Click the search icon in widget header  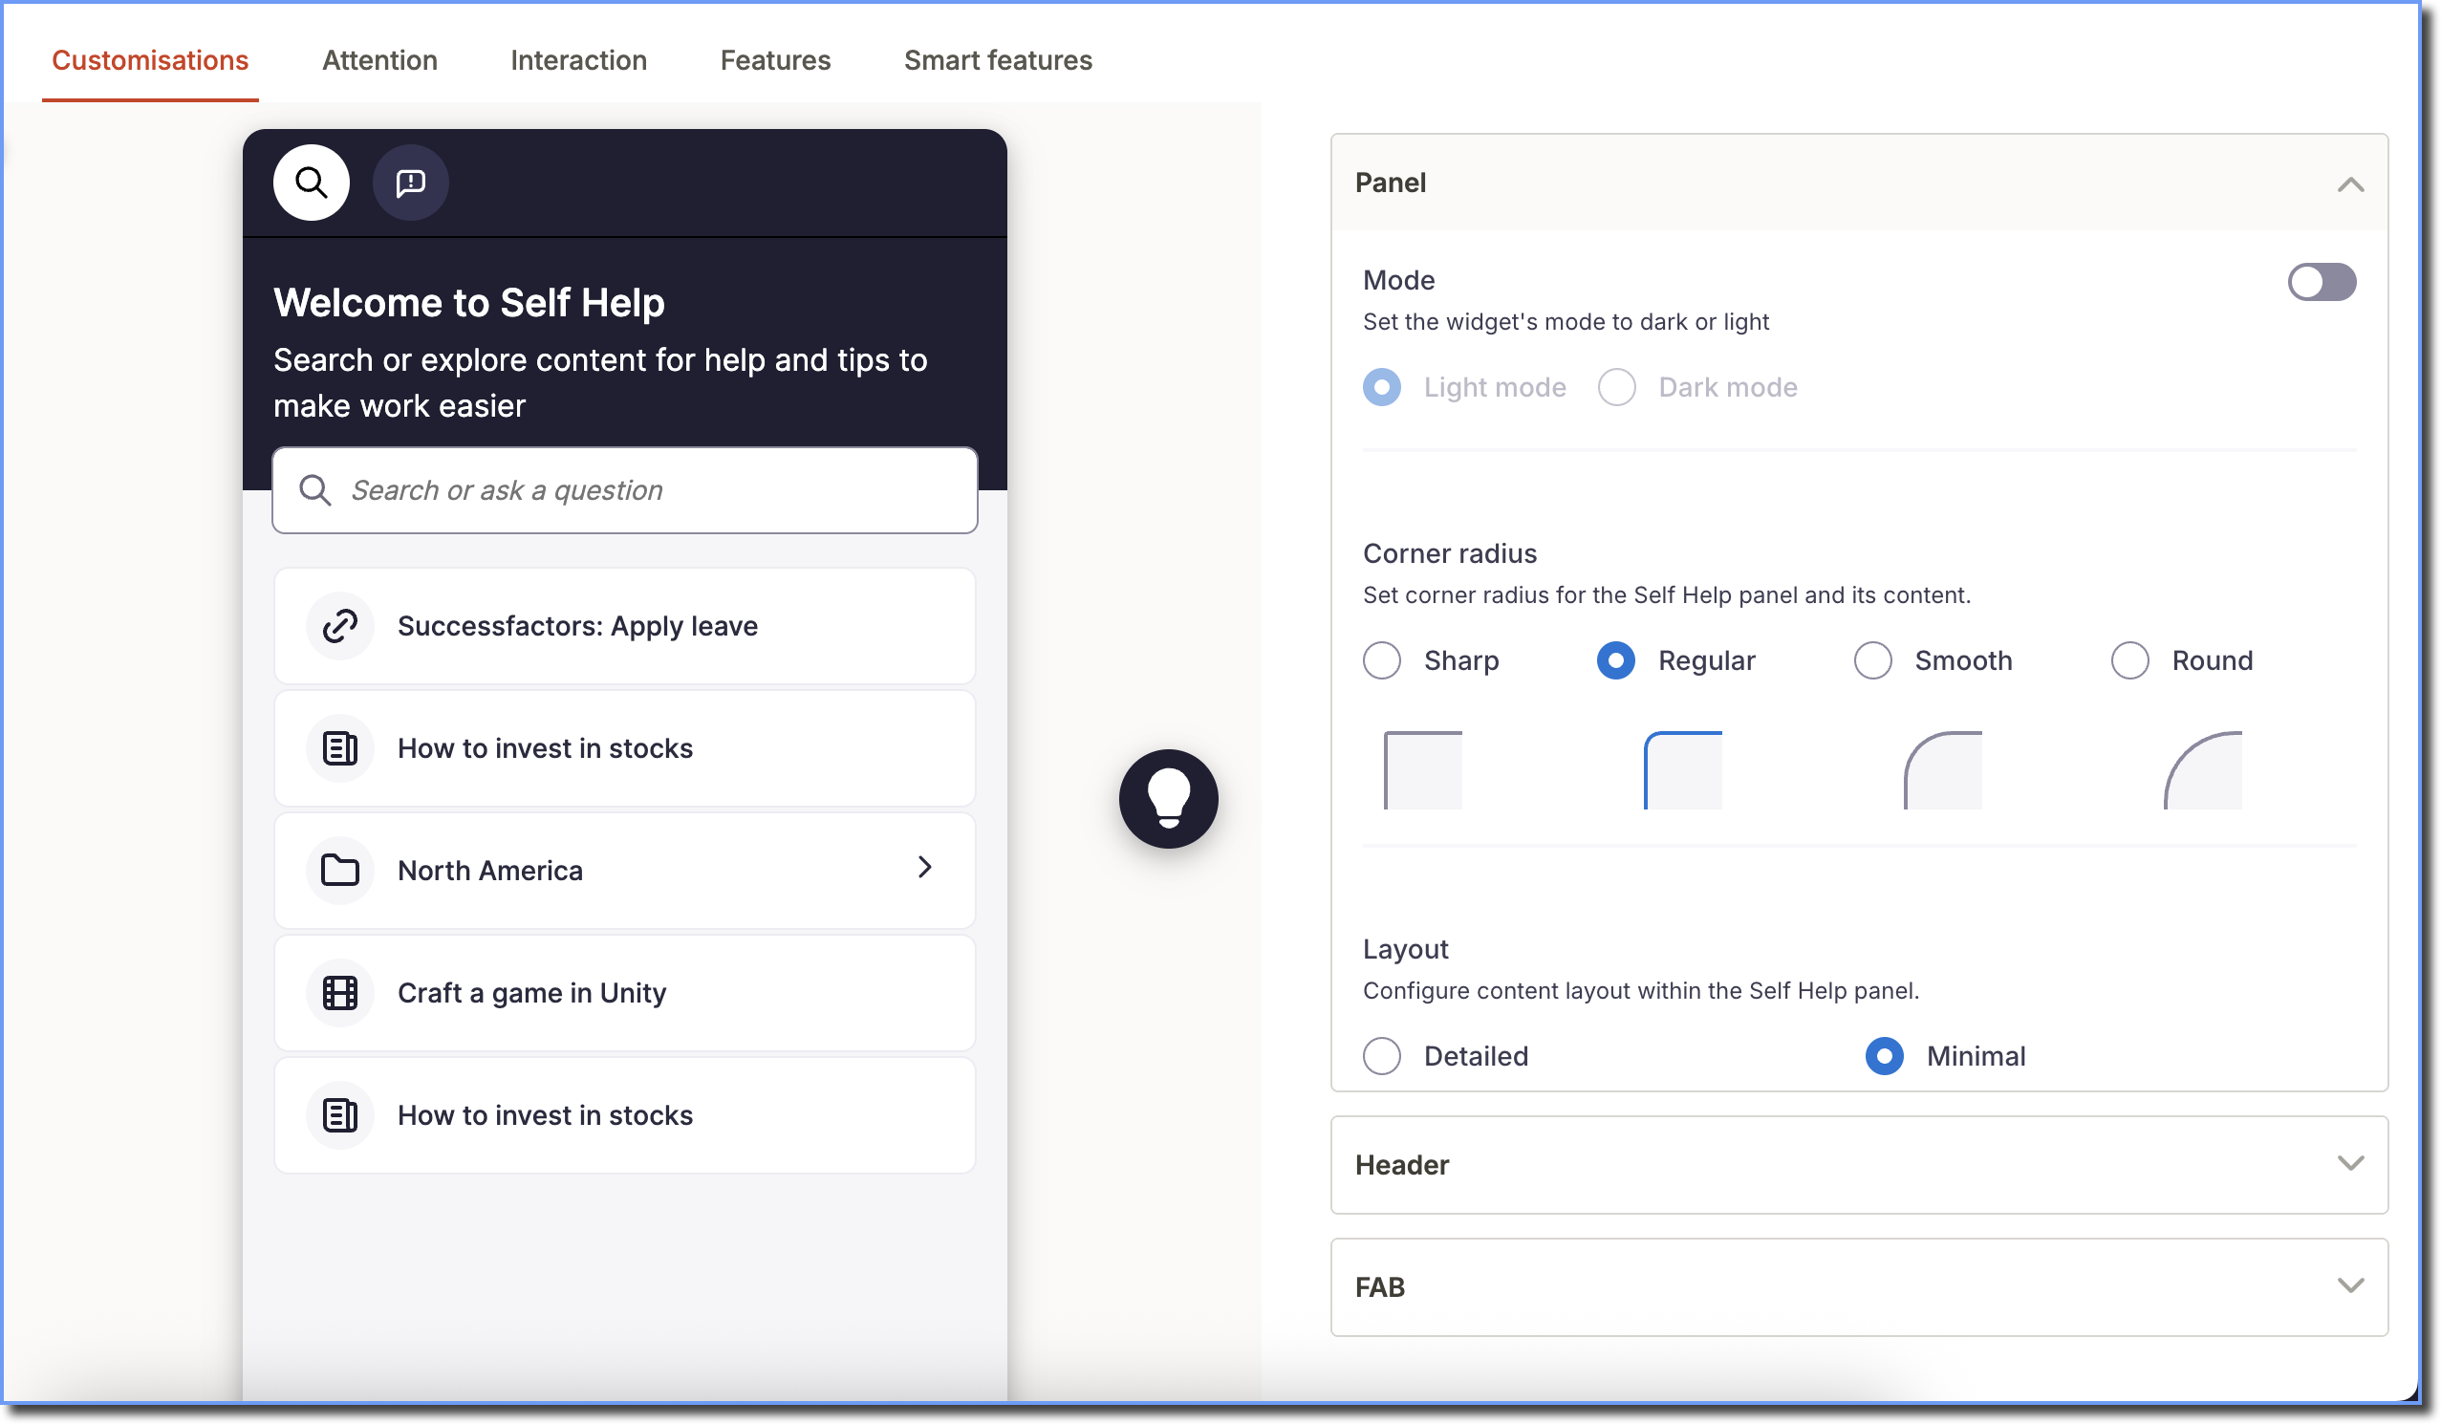pyautogui.click(x=311, y=183)
